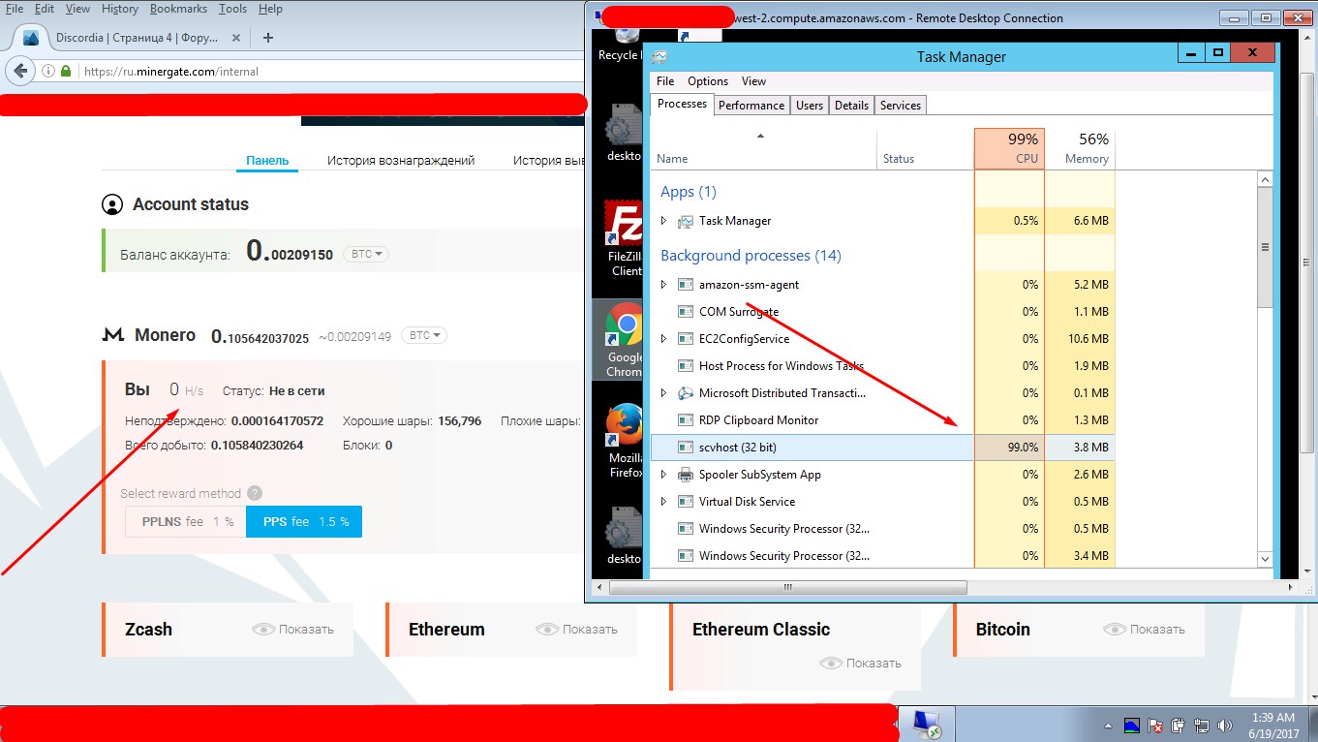Image resolution: width=1318 pixels, height=742 pixels.
Task: Open the BTC currency dropdown beside account balance
Action: [368, 255]
